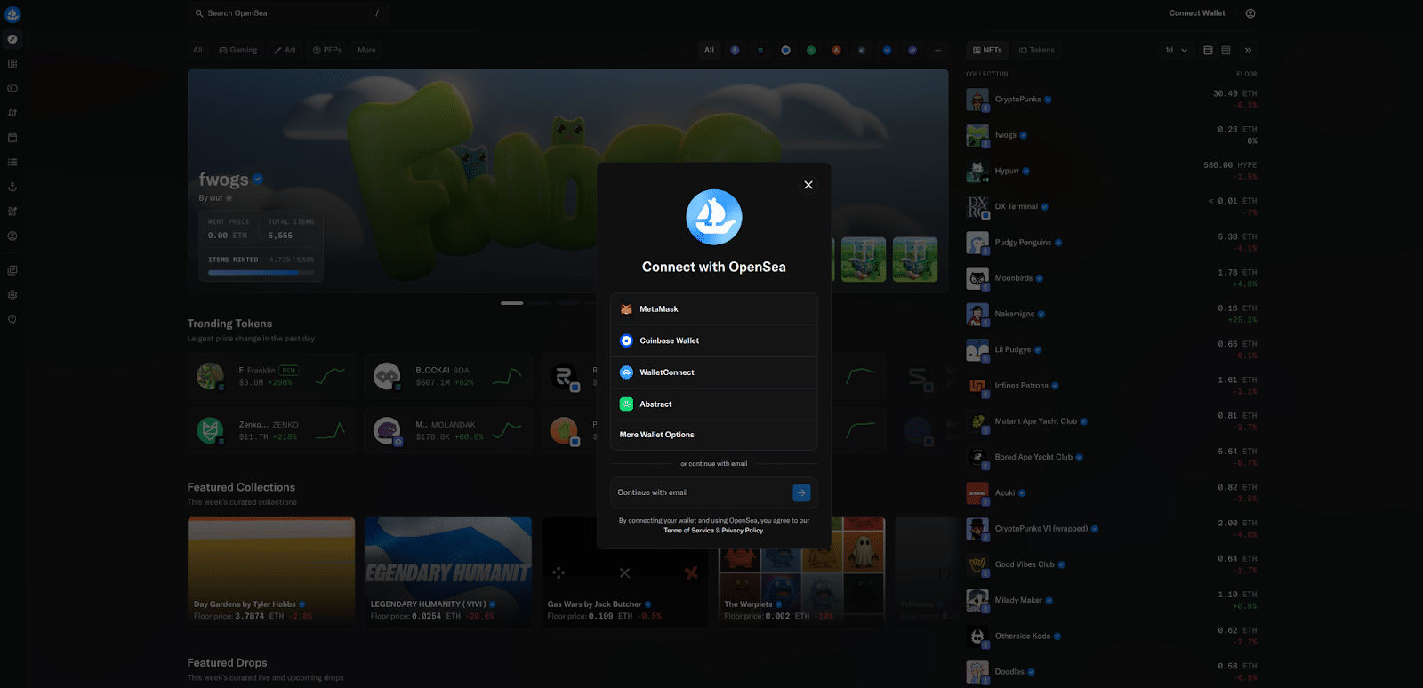Viewport: 1423px width, 688px height.
Task: Open The Warplets collection card
Action: [802, 572]
